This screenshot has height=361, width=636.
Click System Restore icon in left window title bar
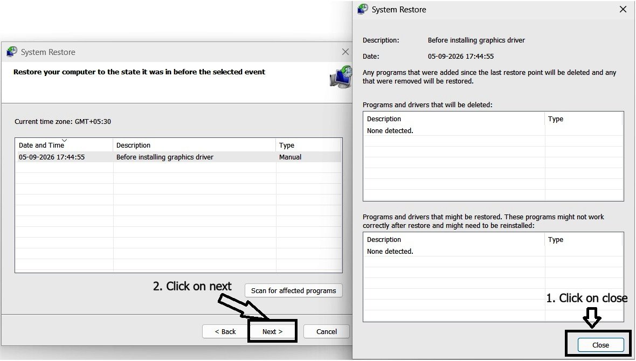[12, 52]
